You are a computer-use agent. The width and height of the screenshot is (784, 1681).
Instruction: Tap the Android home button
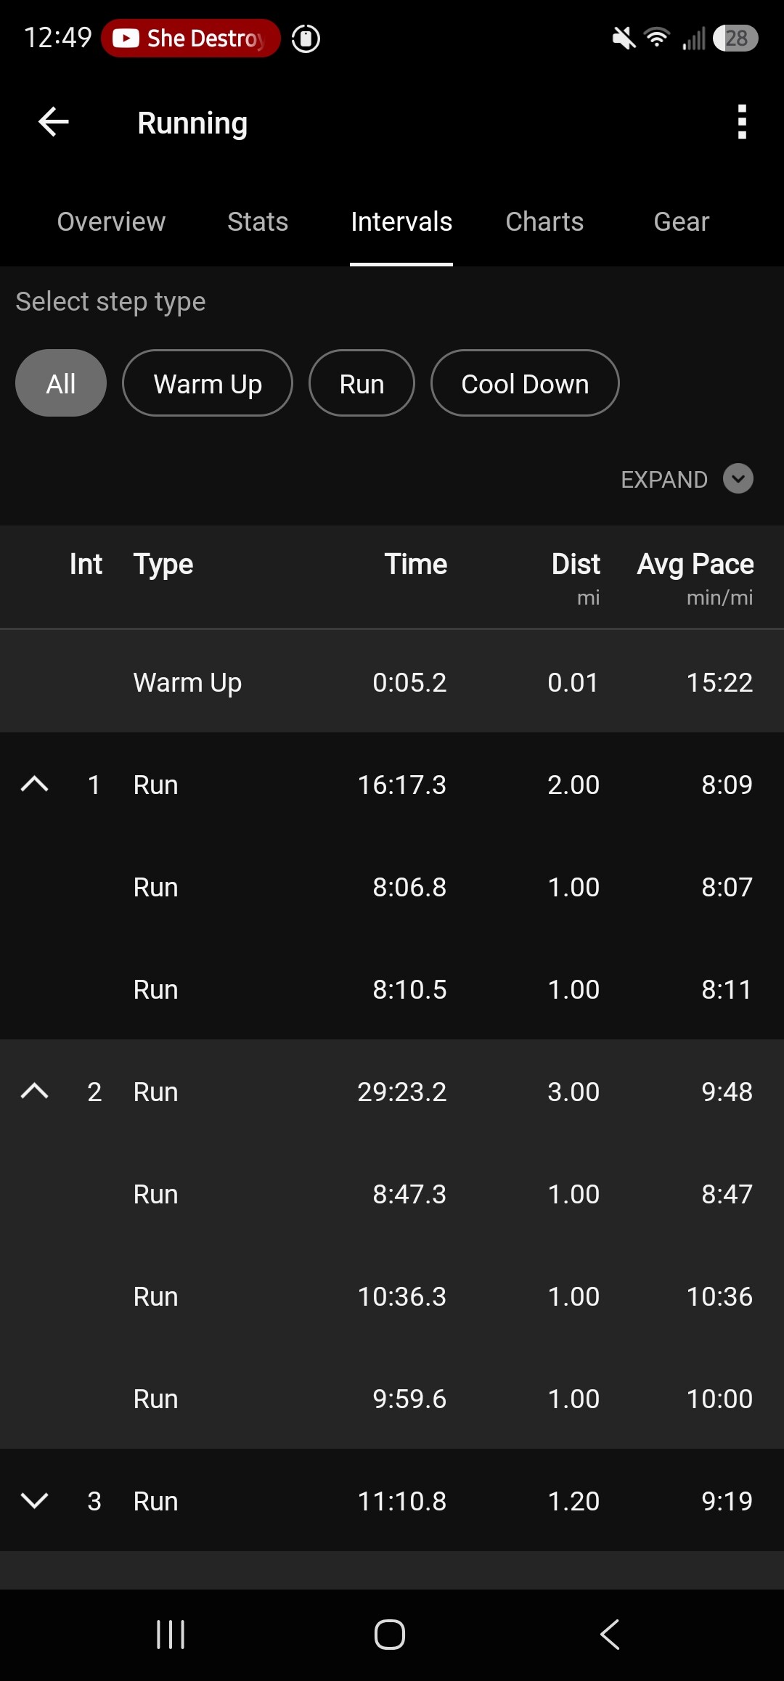pyautogui.click(x=390, y=1635)
